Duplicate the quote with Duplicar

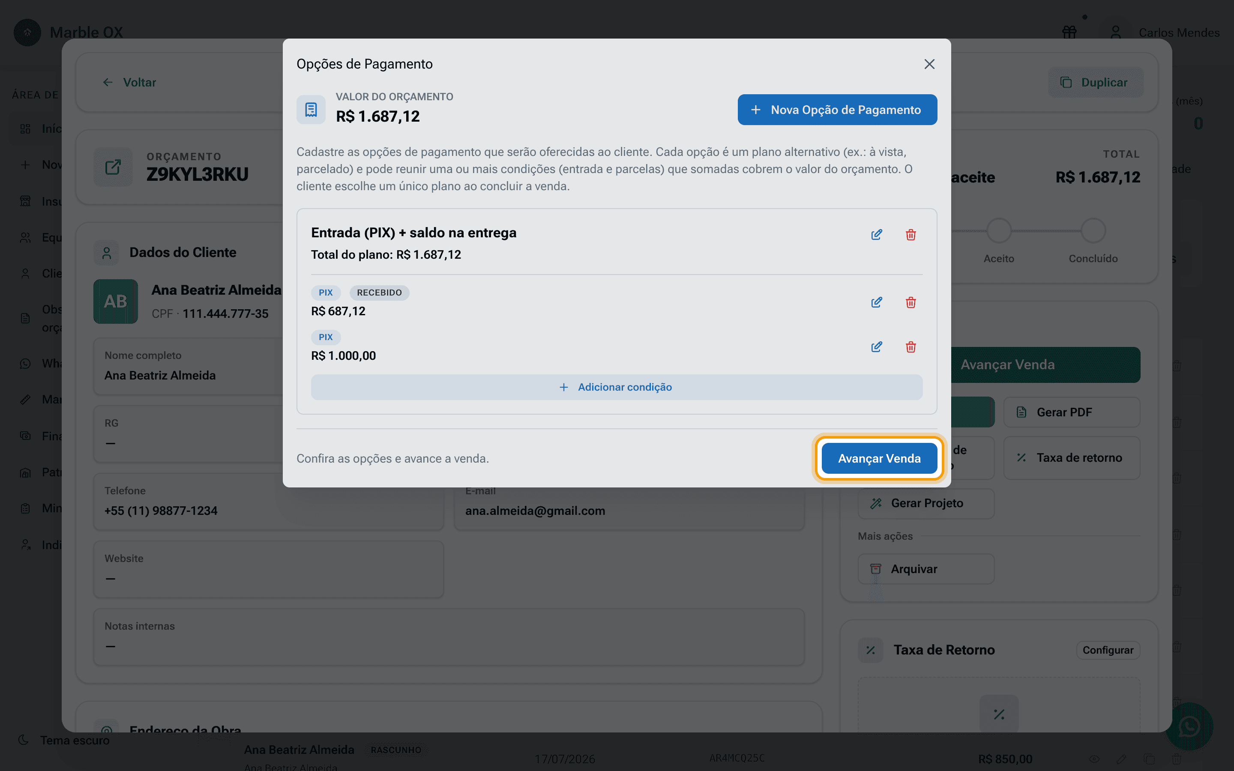[x=1095, y=83]
